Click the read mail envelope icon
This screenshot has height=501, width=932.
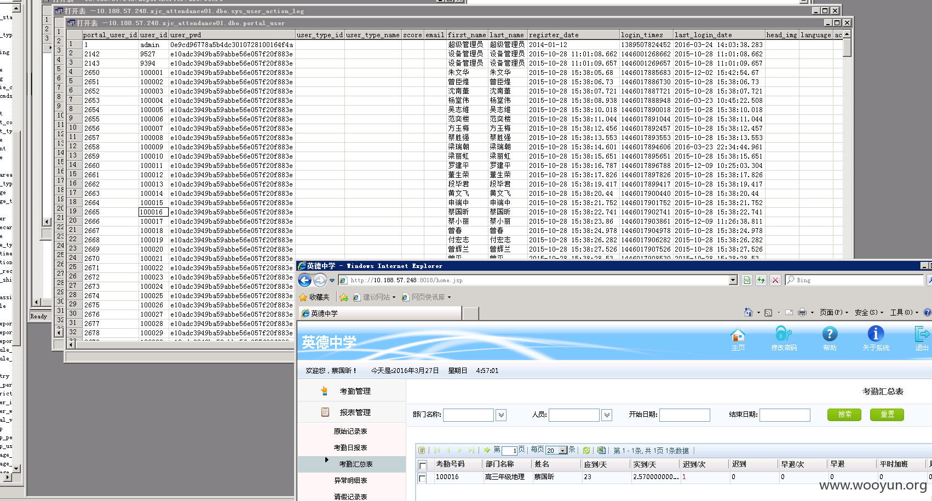click(x=789, y=312)
